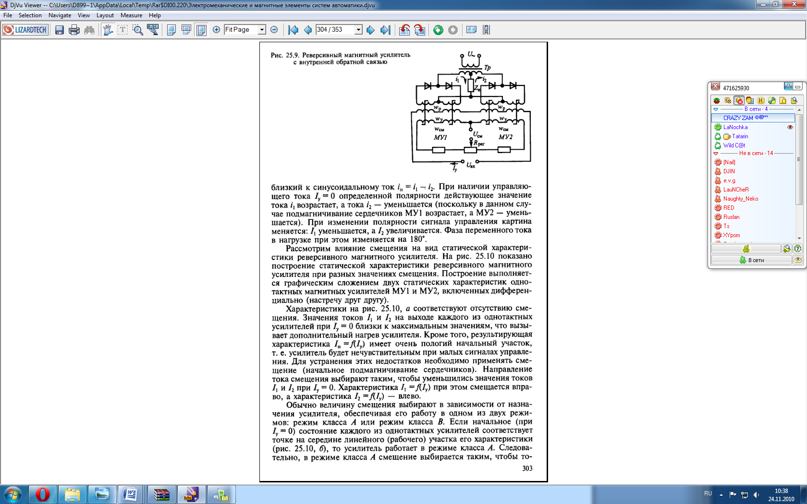Viewport: 807px width, 504px height.
Task: Select contact Wild C@t in messenger list
Action: (x=753, y=145)
